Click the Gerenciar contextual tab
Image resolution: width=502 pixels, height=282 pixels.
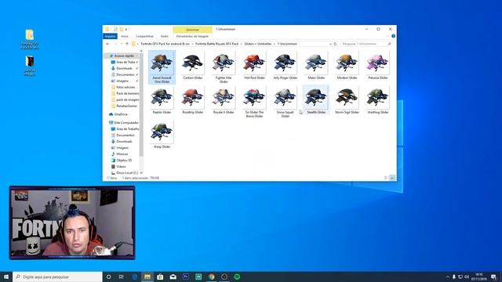(x=192, y=30)
